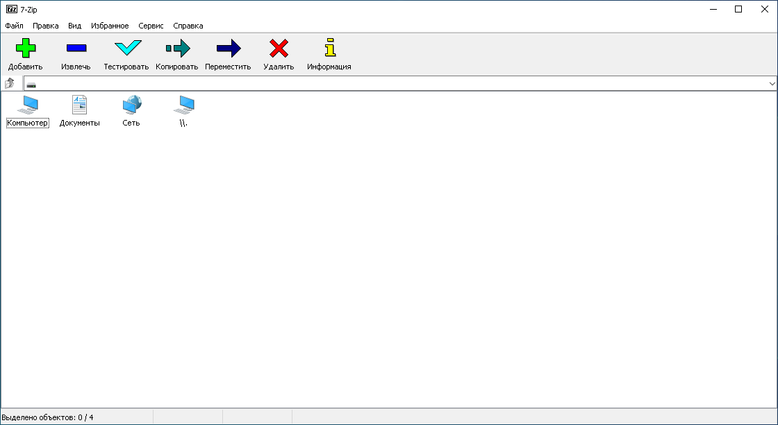This screenshot has width=778, height=425.
Task: Open the Сервис menu
Action: (x=151, y=26)
